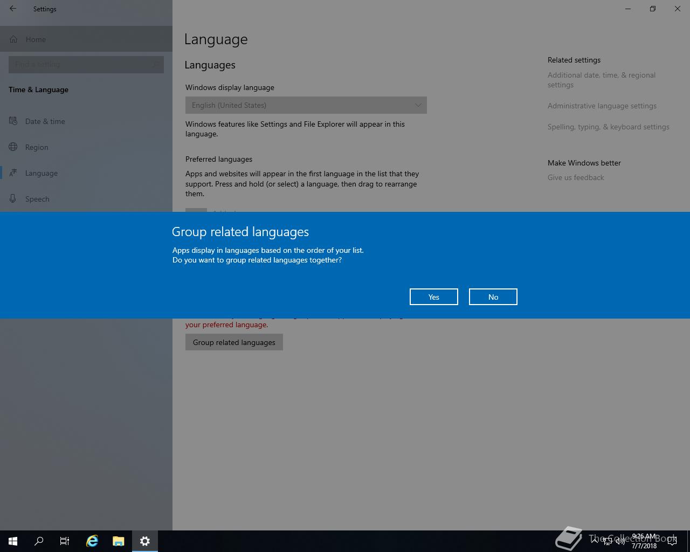Open the clock showing 9:26 AM
Screen dimensions: 690x552
[x=644, y=541]
